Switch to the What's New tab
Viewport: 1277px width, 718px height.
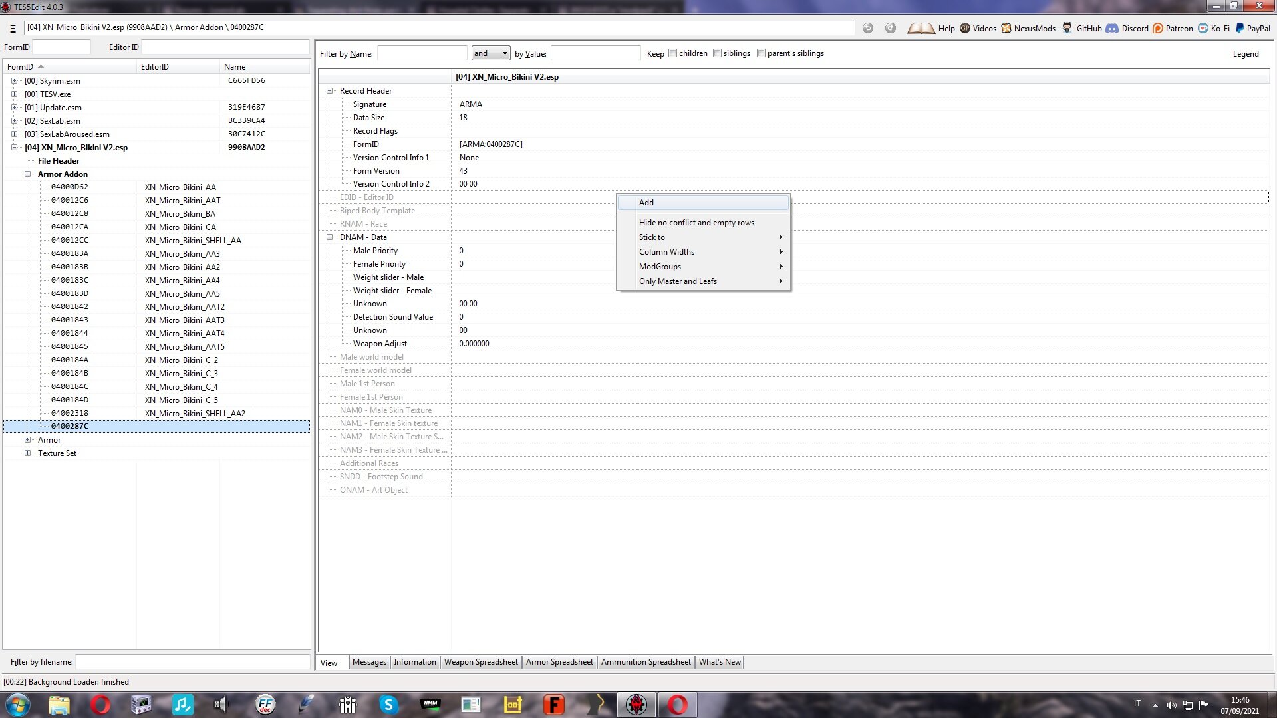pos(720,662)
